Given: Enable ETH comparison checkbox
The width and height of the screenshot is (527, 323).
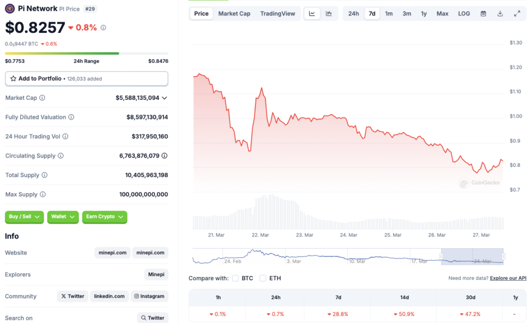Looking at the screenshot, I should tap(263, 278).
